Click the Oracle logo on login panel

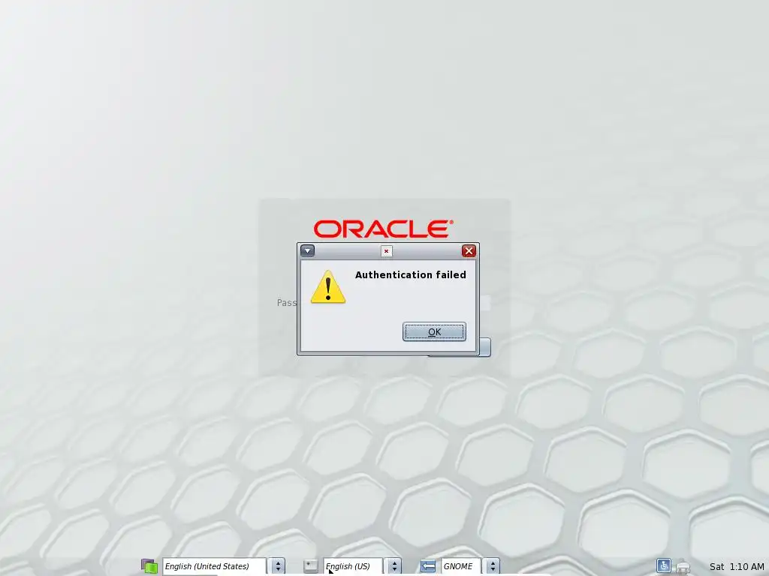pos(384,229)
